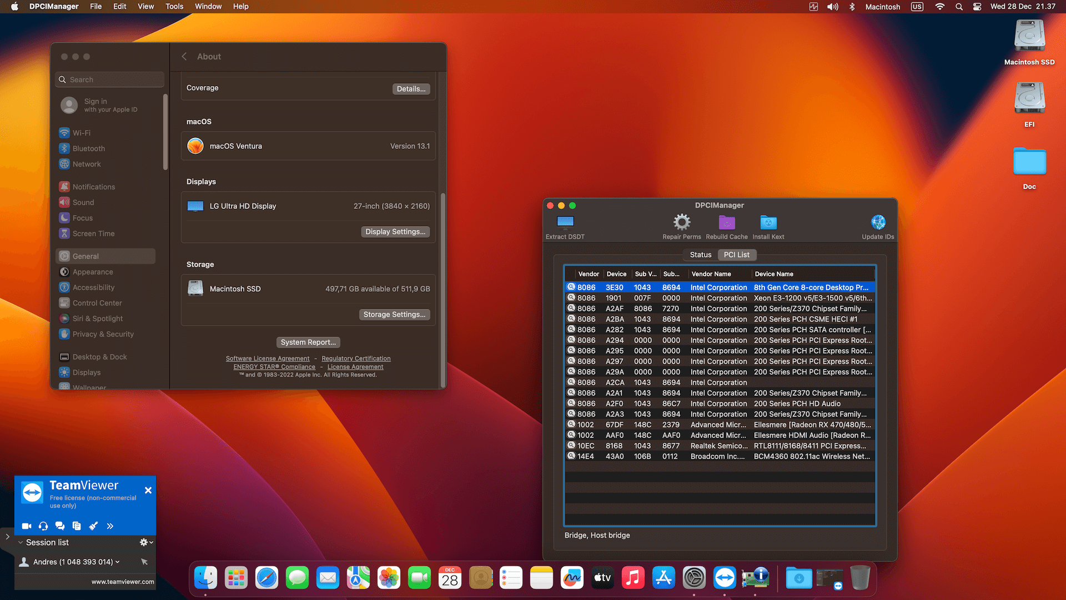Go back from the About pane

184,57
